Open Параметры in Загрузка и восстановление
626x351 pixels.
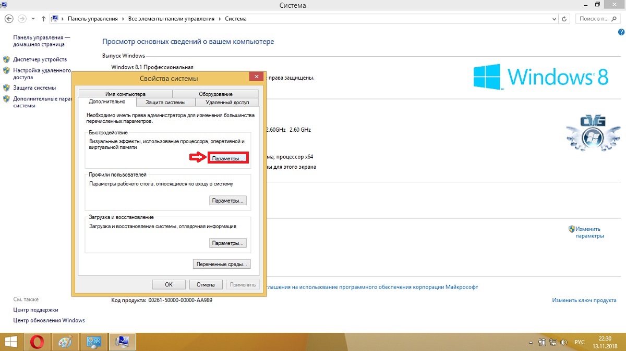228,243
